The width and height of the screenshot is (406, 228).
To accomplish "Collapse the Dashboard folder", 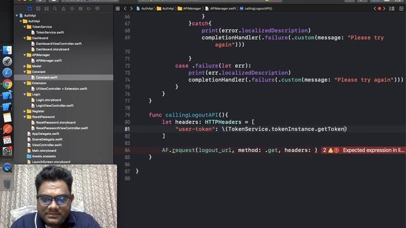I will (x=25, y=38).
